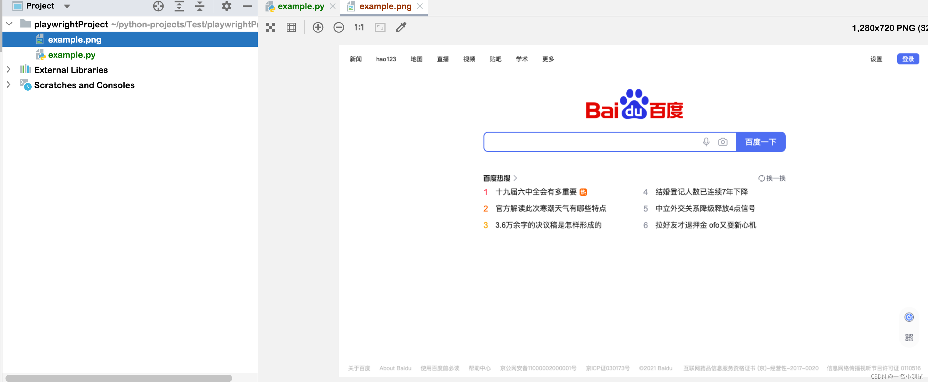The image size is (928, 382).
Task: Hide the Project panel with minus icon
Action: point(247,6)
